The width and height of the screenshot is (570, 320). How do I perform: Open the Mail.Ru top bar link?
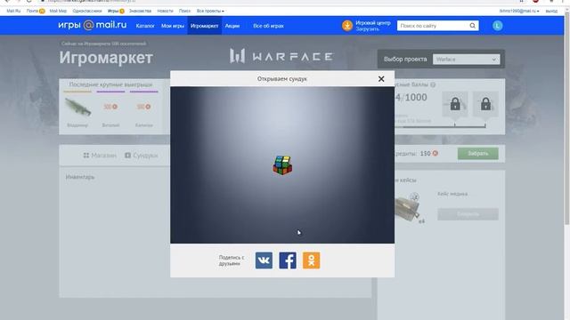(13, 11)
